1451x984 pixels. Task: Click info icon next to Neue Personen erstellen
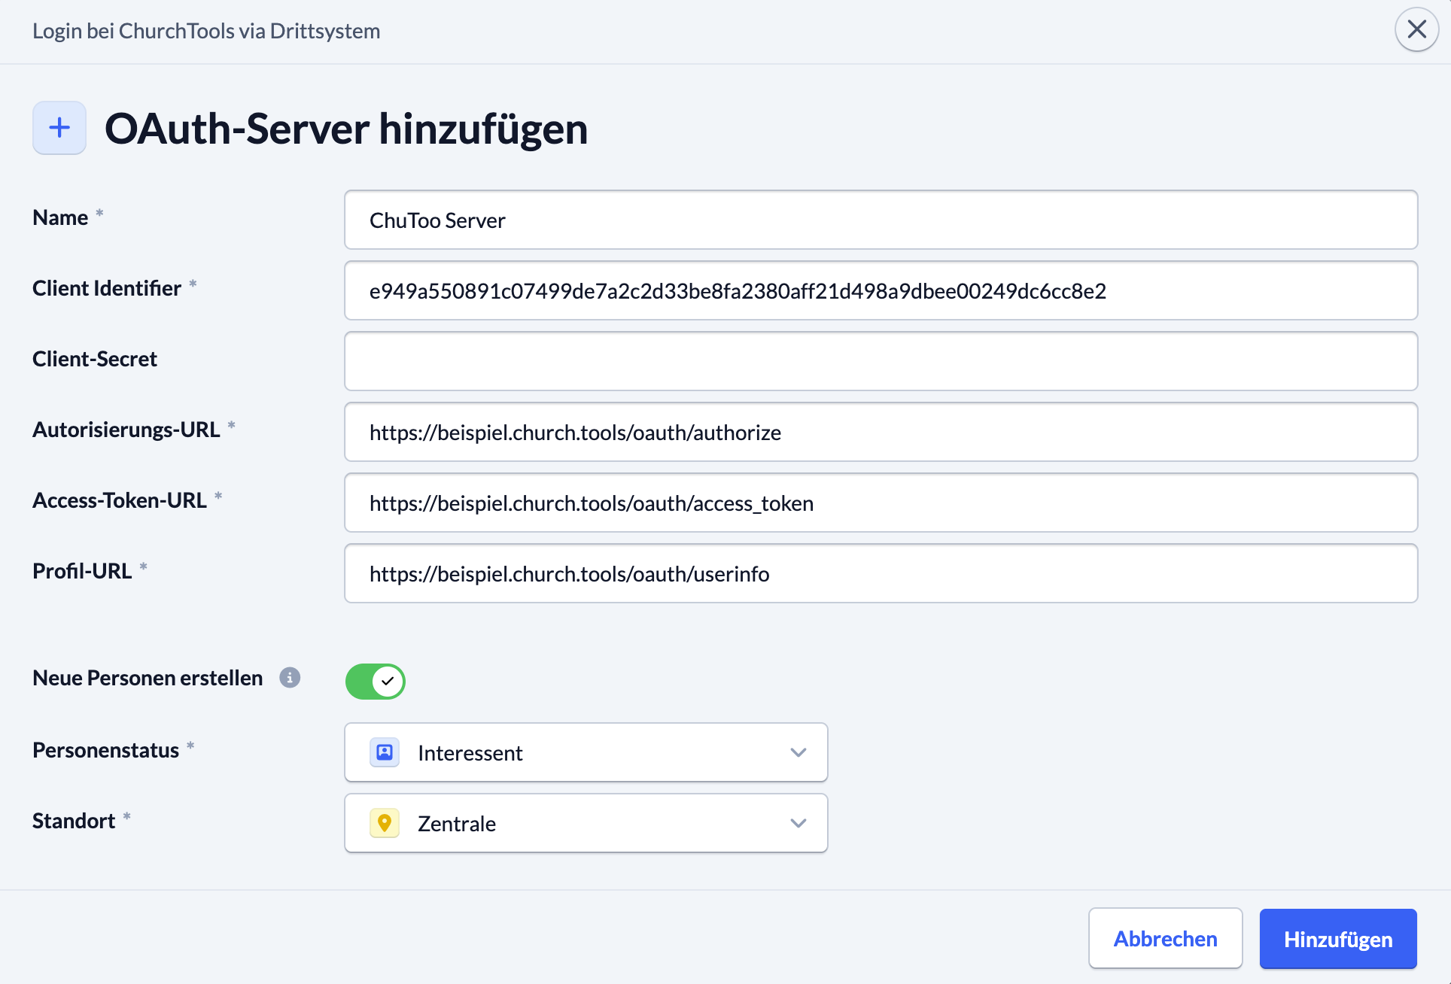(290, 678)
